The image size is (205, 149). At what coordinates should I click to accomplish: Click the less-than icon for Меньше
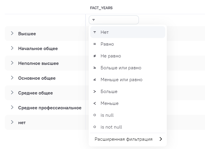(95, 103)
